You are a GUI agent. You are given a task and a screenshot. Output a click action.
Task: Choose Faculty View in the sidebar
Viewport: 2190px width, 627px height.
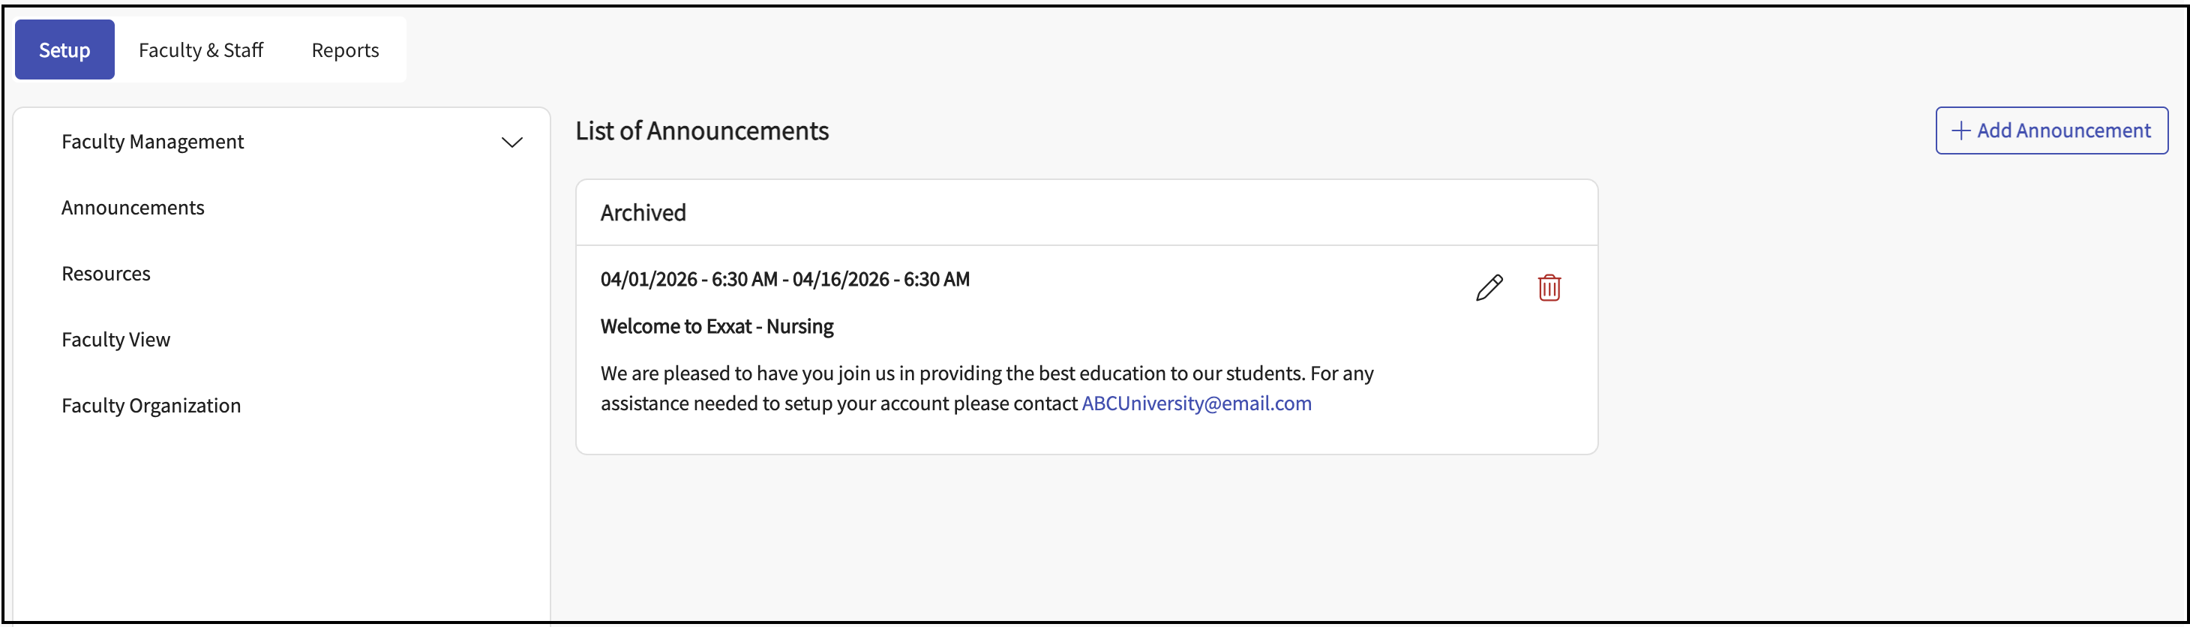[x=115, y=340]
